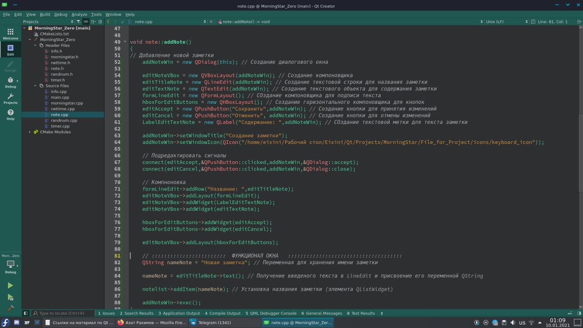Viewport: 583px width, 328px height.
Task: Toggle the left sidebar visibility
Action: (26, 313)
